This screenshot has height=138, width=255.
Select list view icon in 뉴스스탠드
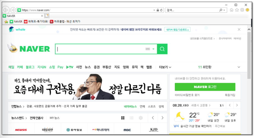(x=132, y=118)
